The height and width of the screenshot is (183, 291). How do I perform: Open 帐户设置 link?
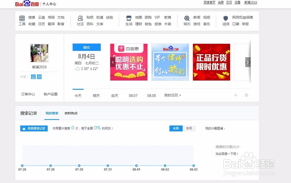[x=51, y=94]
